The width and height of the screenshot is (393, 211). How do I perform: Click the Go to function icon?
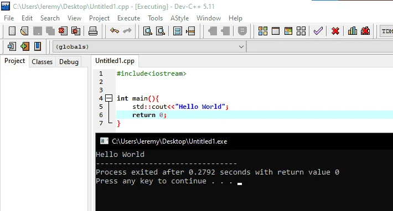178,31
